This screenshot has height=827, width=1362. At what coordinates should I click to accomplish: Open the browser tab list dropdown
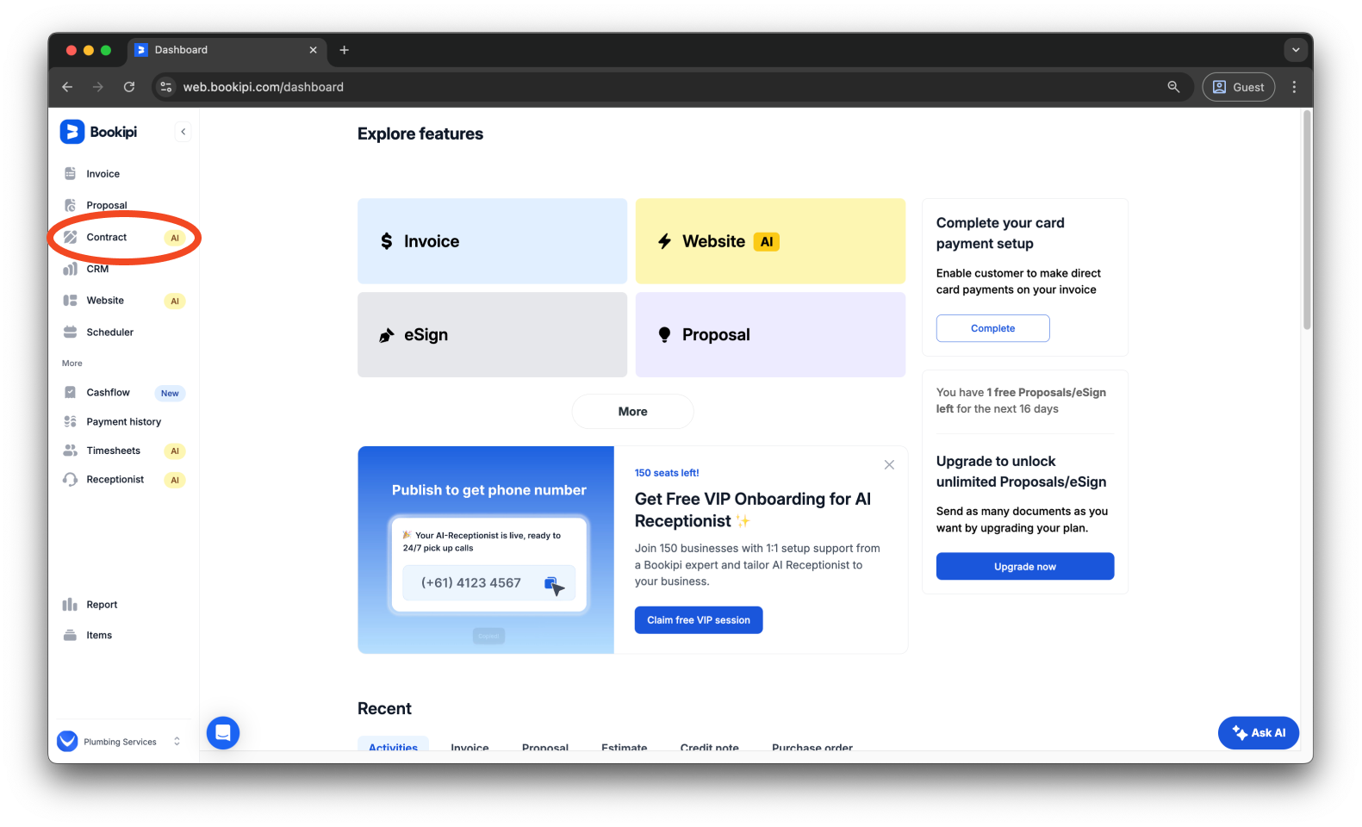coord(1295,50)
